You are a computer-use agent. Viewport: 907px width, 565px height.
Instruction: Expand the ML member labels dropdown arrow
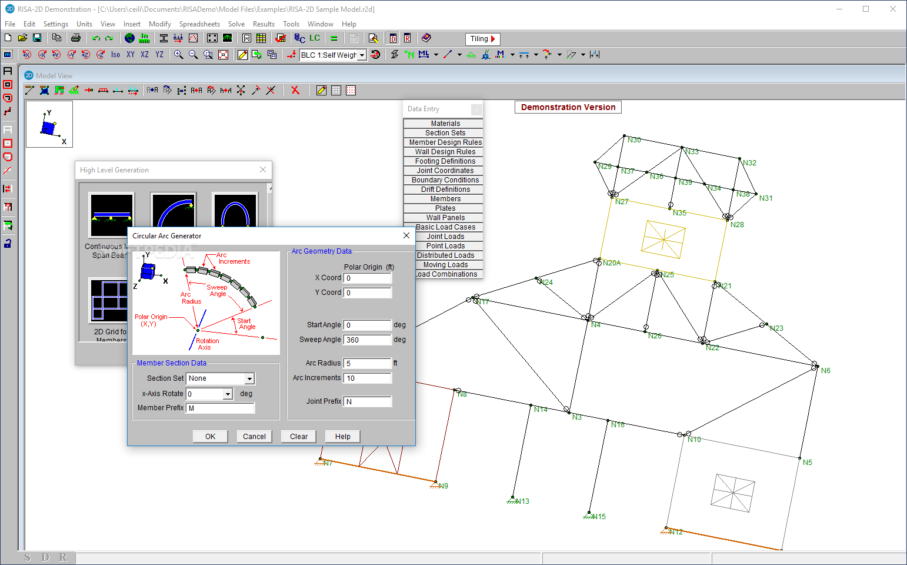(x=436, y=55)
